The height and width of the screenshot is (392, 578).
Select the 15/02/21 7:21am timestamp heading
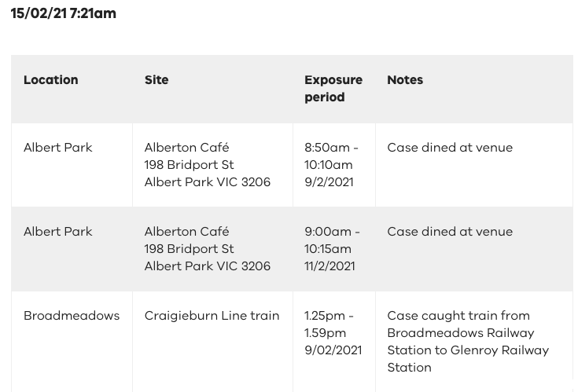[x=64, y=13]
